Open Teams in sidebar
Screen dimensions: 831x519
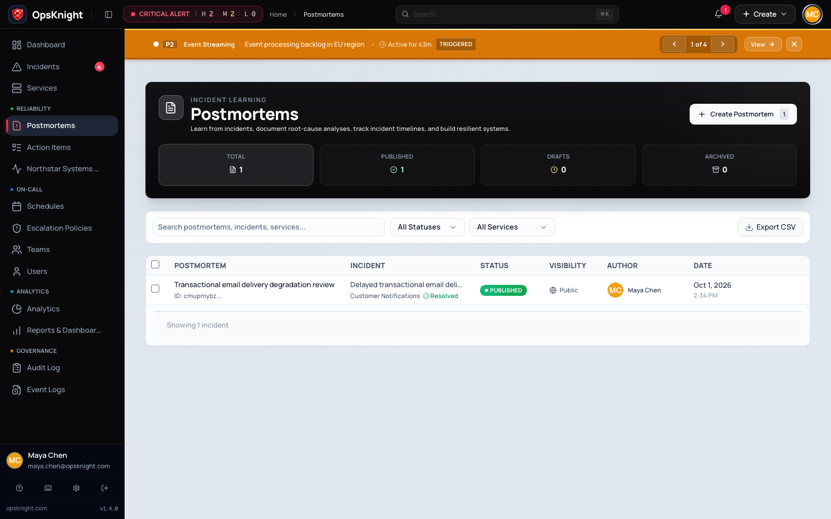(62, 250)
